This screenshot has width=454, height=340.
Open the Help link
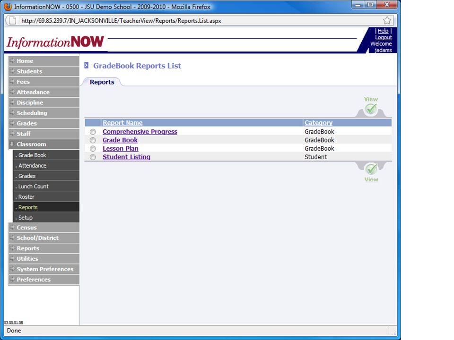click(x=383, y=31)
